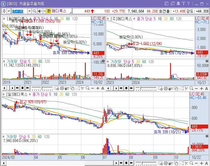Image resolution: width=210 pixels, height=166 pixels.
Task: Click the rewind button in monthly chart toolbar
Action: point(17,88)
